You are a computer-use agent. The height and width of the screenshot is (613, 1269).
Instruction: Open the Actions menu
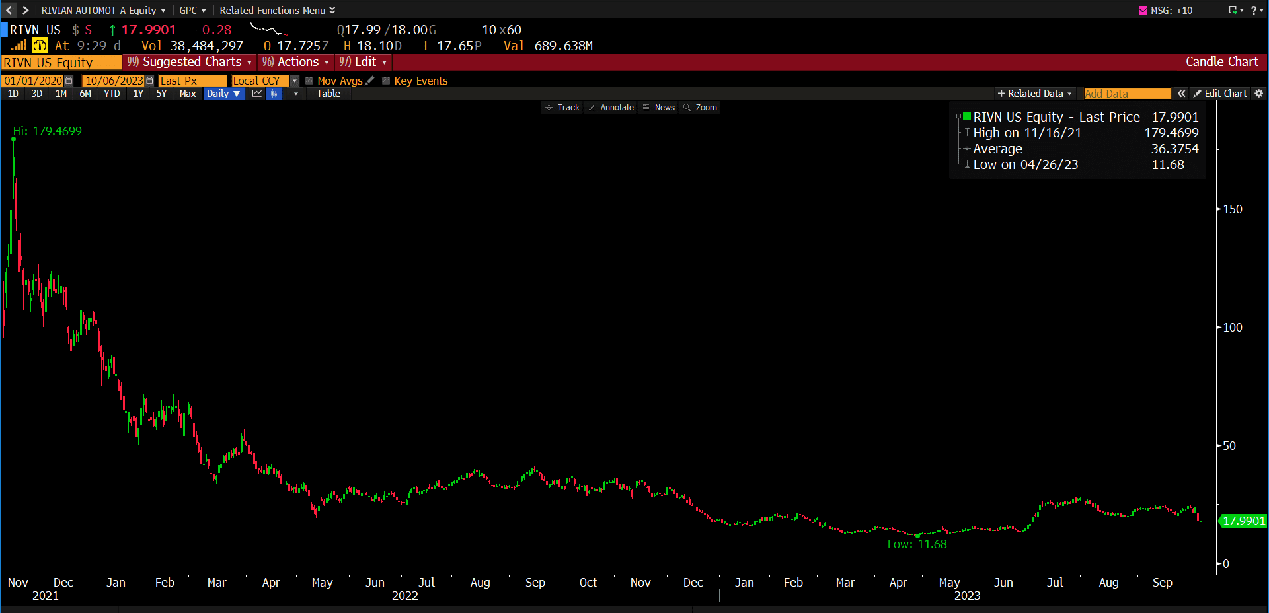coord(296,62)
